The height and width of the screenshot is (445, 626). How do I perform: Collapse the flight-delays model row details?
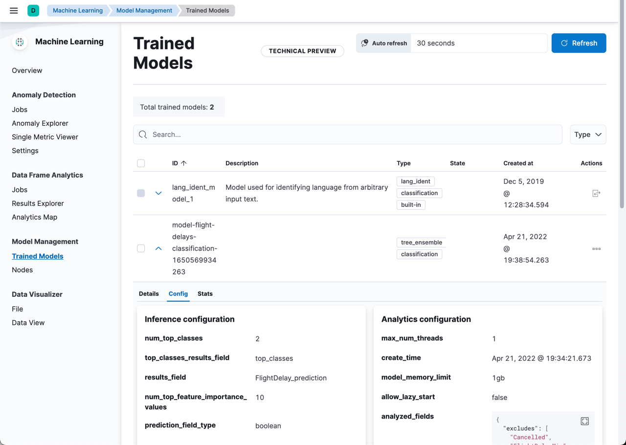pos(158,248)
